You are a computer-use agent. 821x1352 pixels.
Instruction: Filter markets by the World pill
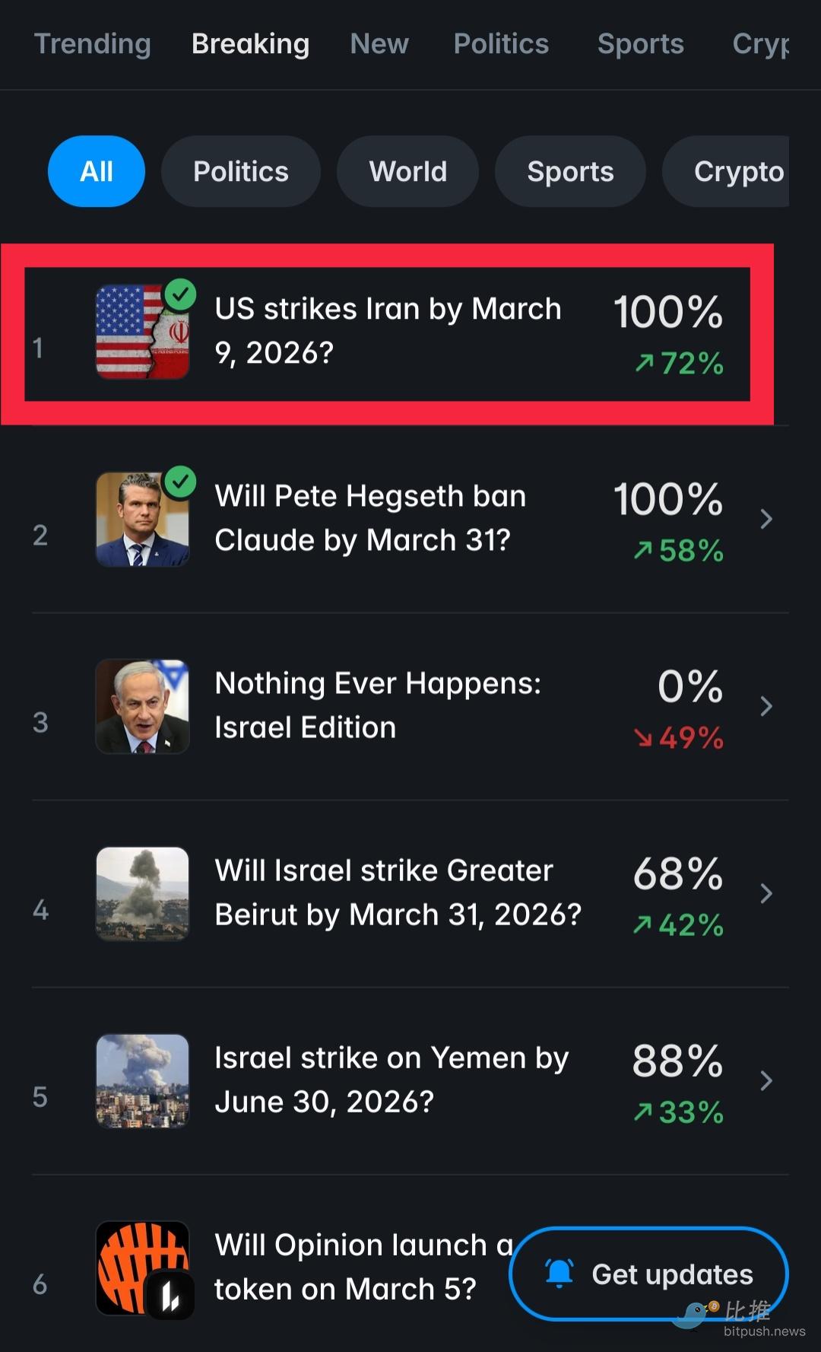click(408, 171)
